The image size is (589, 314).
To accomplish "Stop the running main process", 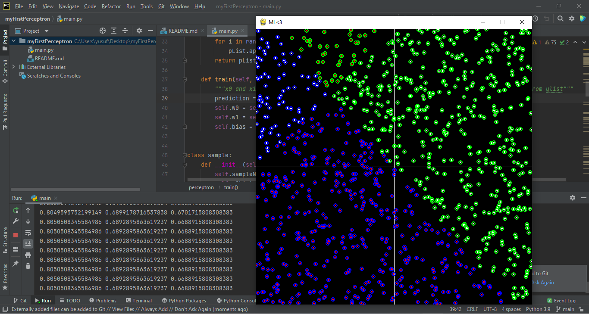I will pos(16,235).
